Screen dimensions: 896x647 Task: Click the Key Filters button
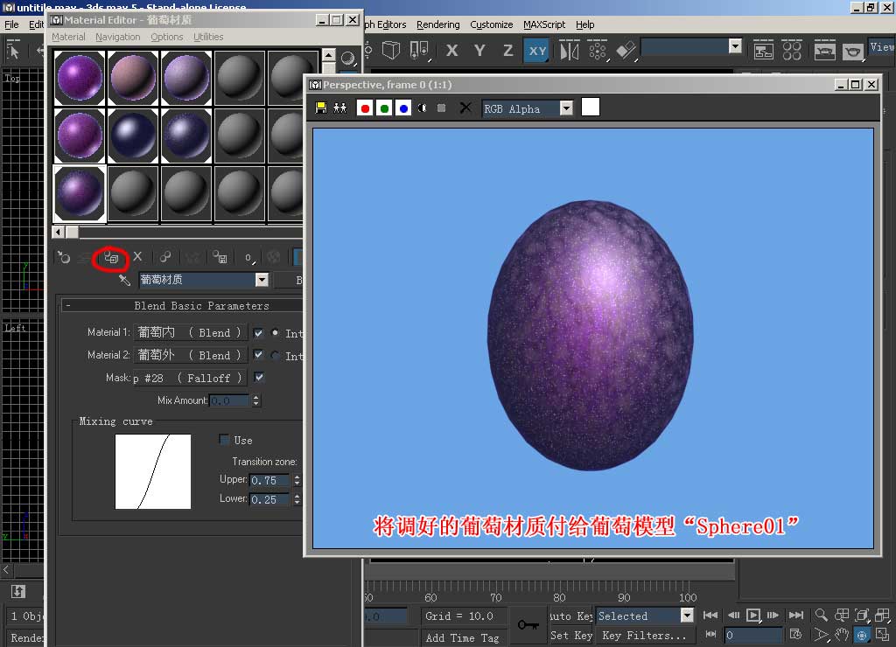(x=644, y=636)
